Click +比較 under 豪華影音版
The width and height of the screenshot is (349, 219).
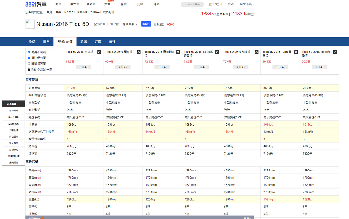click(x=162, y=67)
